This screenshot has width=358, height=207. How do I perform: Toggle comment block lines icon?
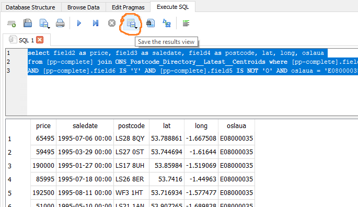(x=186, y=23)
